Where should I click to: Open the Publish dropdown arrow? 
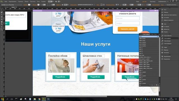click(x=168, y=1)
